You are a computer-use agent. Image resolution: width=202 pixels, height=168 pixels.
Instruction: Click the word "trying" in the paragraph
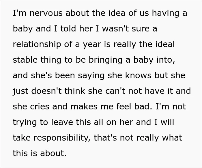point(25,122)
